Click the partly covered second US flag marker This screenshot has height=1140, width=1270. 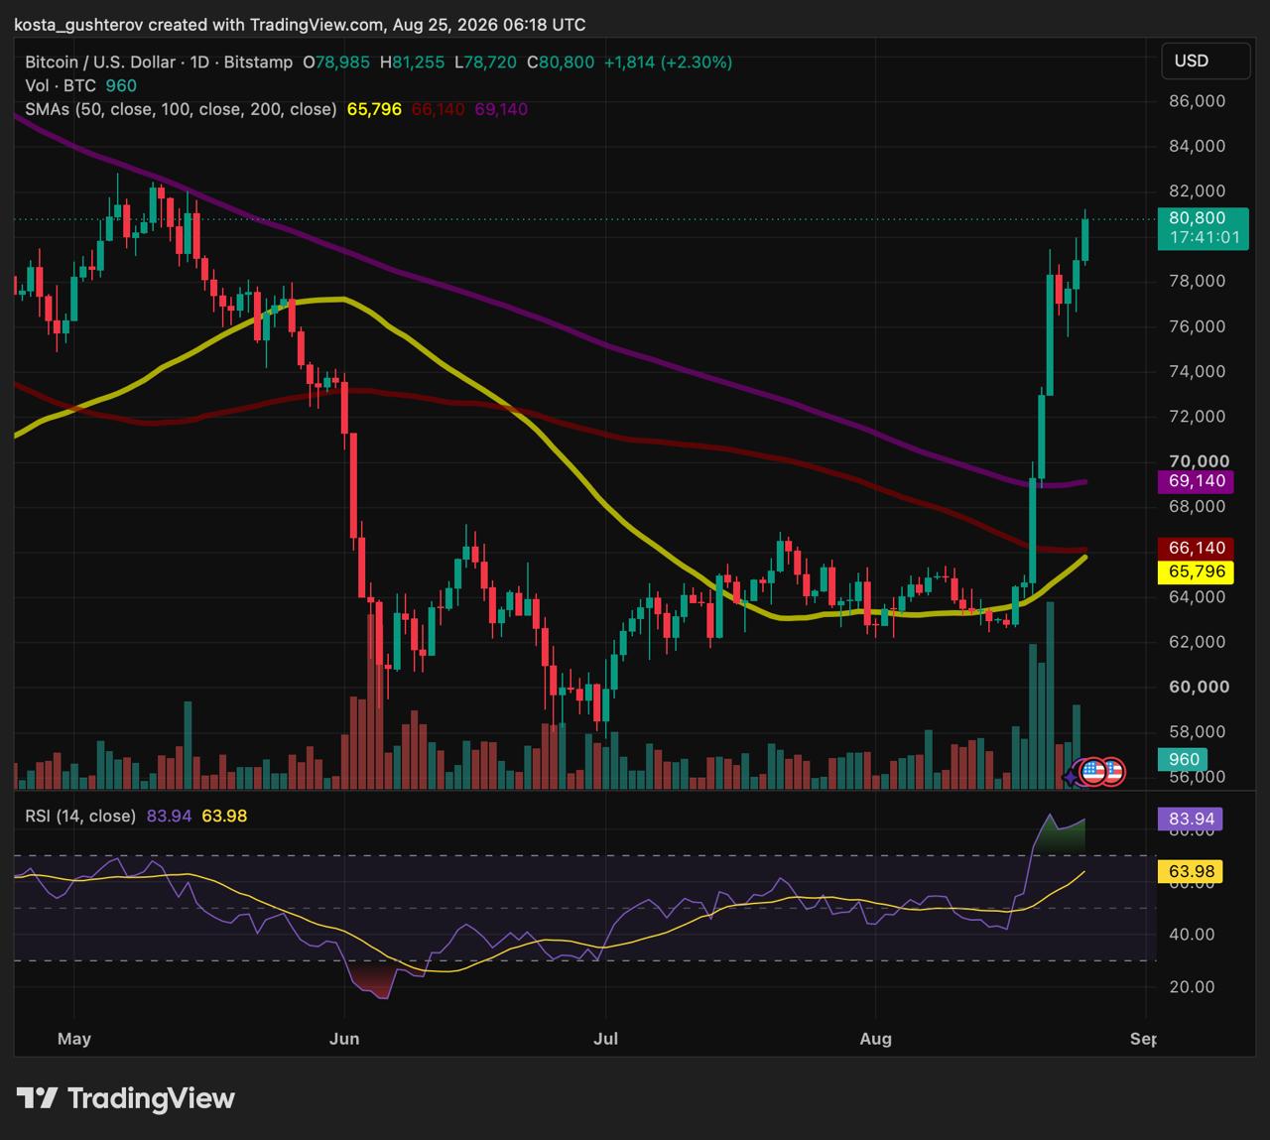pyautogui.click(x=1116, y=771)
